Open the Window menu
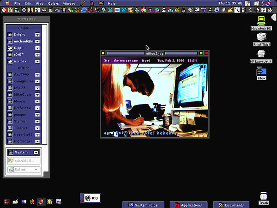The height and width of the screenshot is (208, 277). tap(69, 3)
